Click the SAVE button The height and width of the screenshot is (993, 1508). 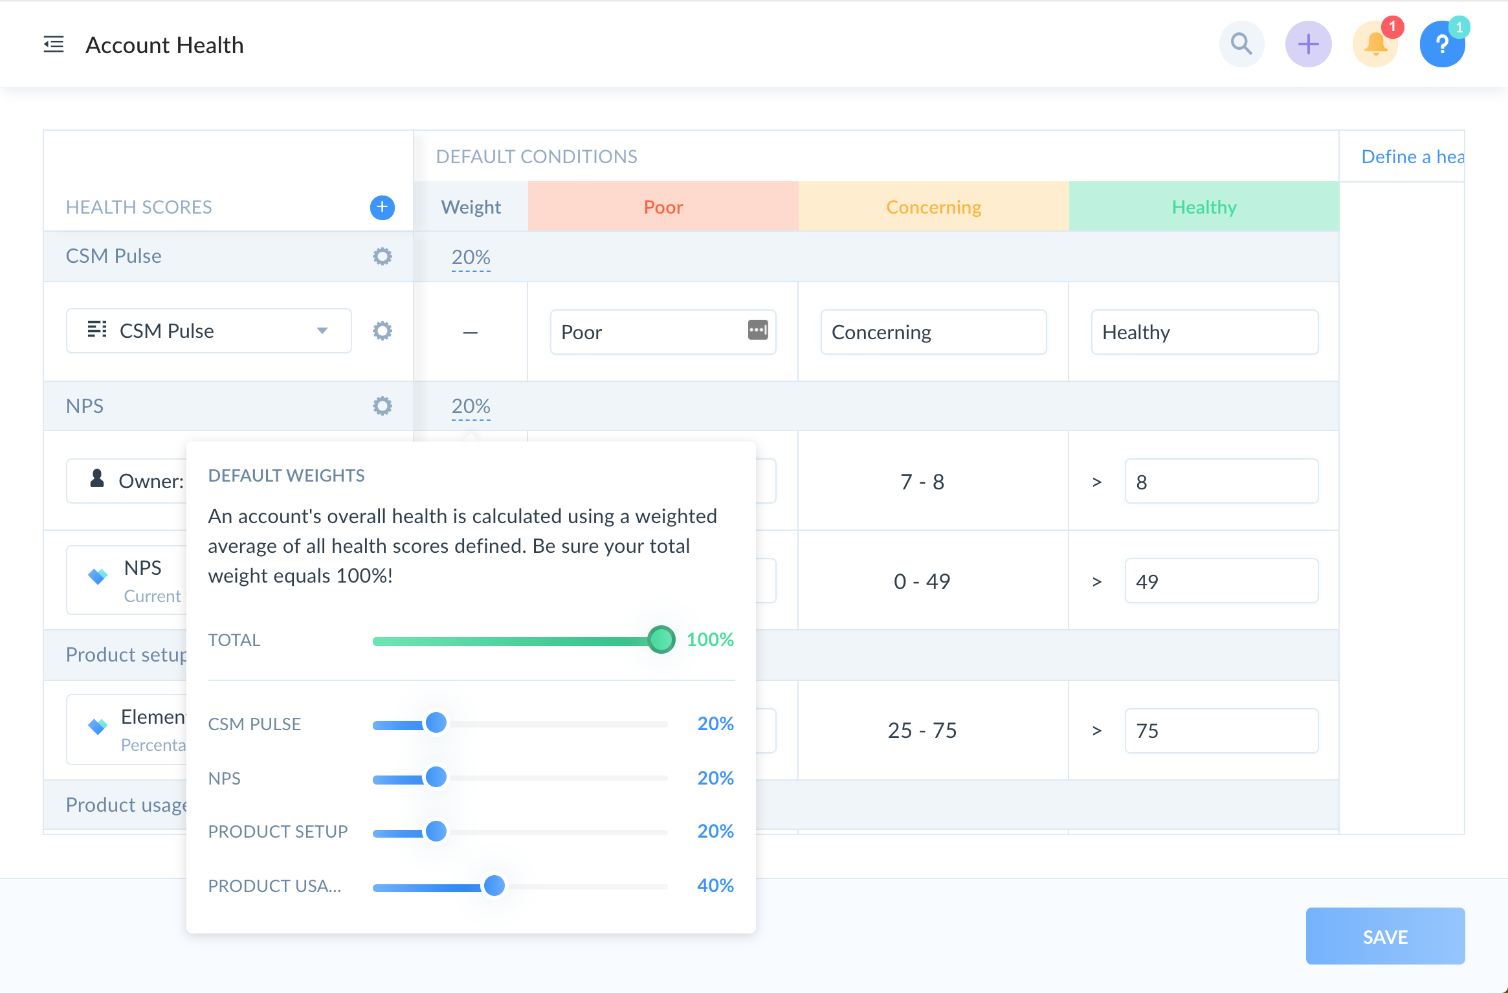[x=1385, y=936]
